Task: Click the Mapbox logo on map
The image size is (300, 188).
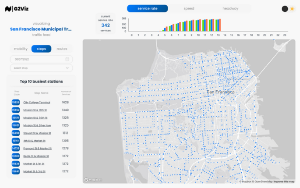Action: point(92,180)
